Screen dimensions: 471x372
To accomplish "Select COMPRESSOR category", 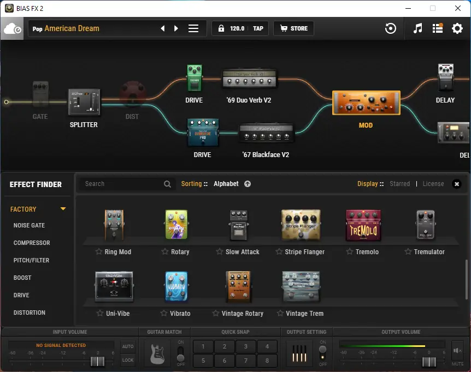I will [32, 243].
